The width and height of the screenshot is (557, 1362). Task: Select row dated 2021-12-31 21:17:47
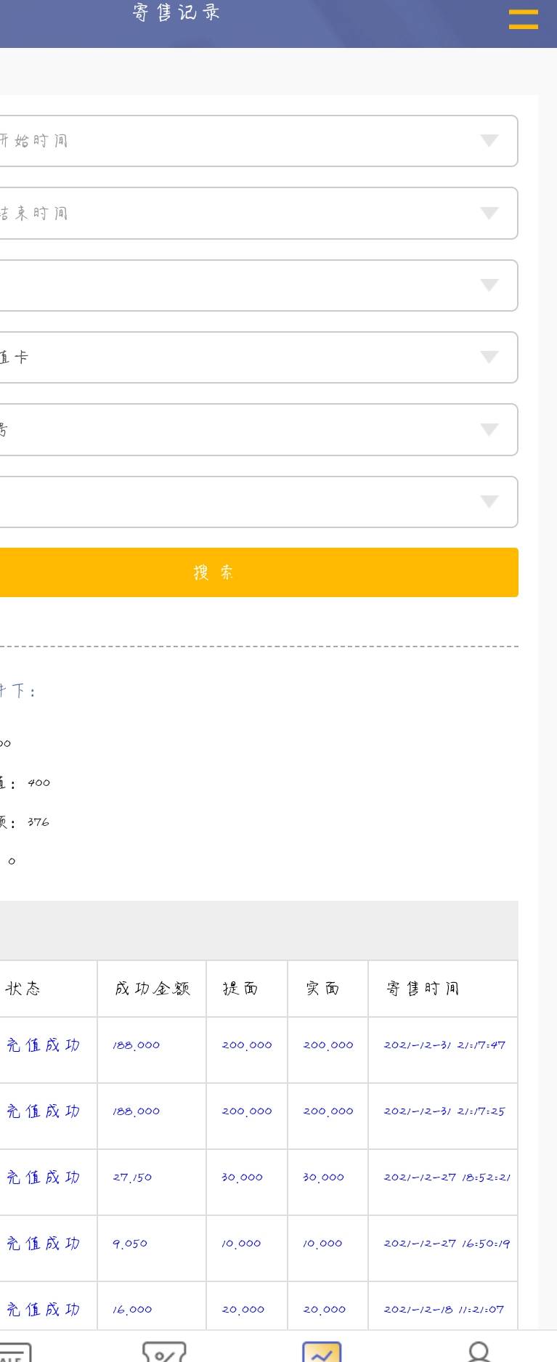coord(258,1050)
